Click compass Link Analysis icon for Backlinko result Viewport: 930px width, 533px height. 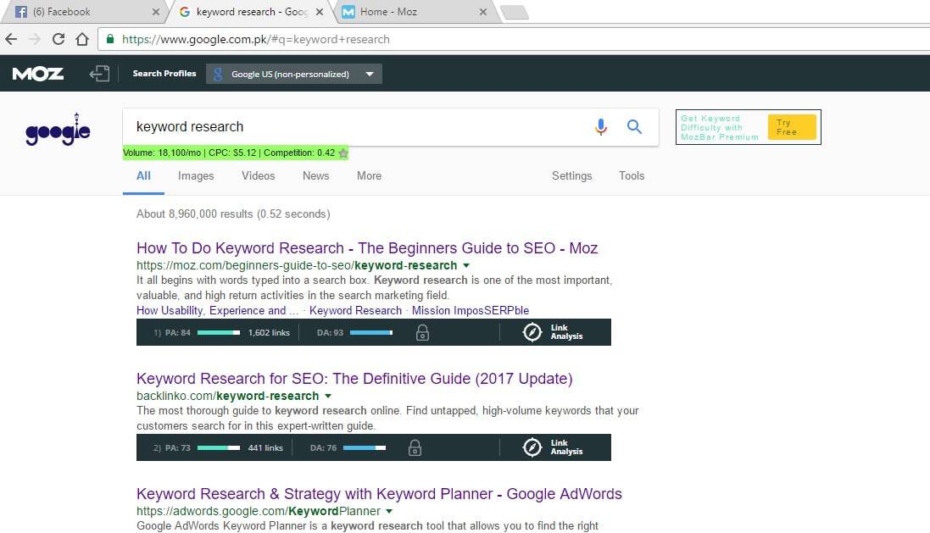tap(532, 447)
